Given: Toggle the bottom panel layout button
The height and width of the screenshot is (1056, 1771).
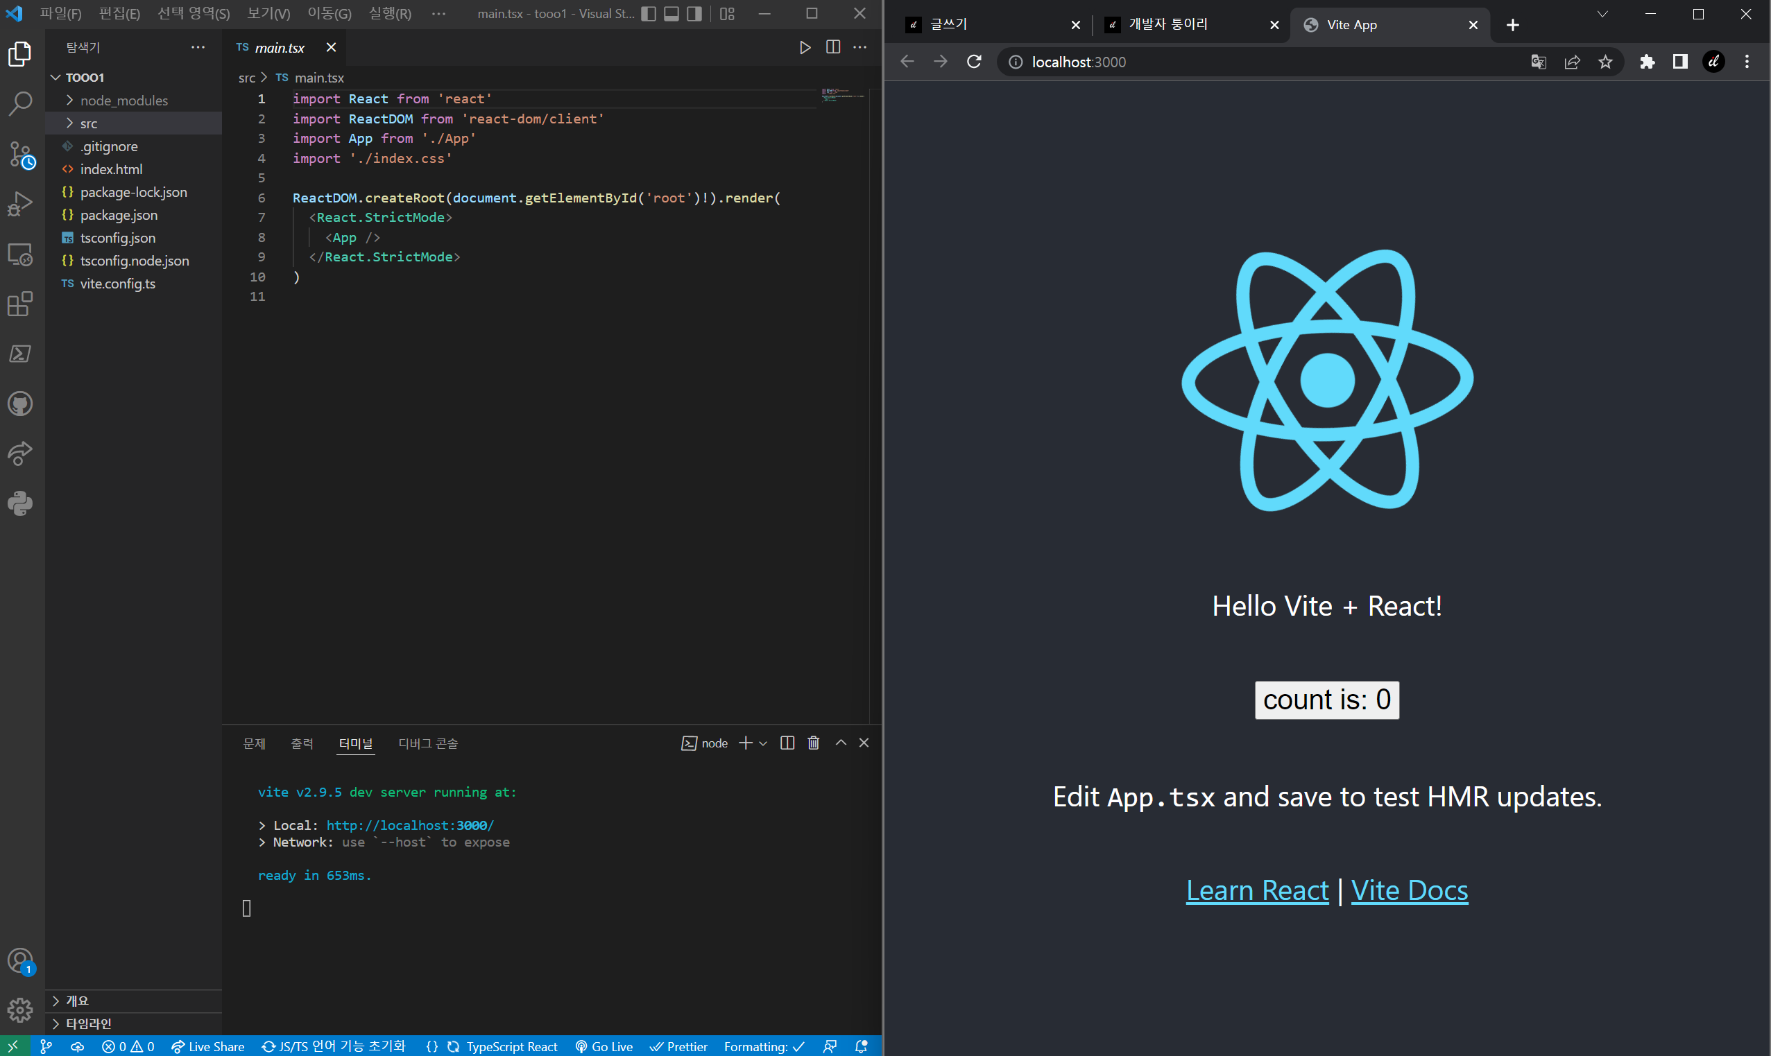Looking at the screenshot, I should click(x=671, y=13).
